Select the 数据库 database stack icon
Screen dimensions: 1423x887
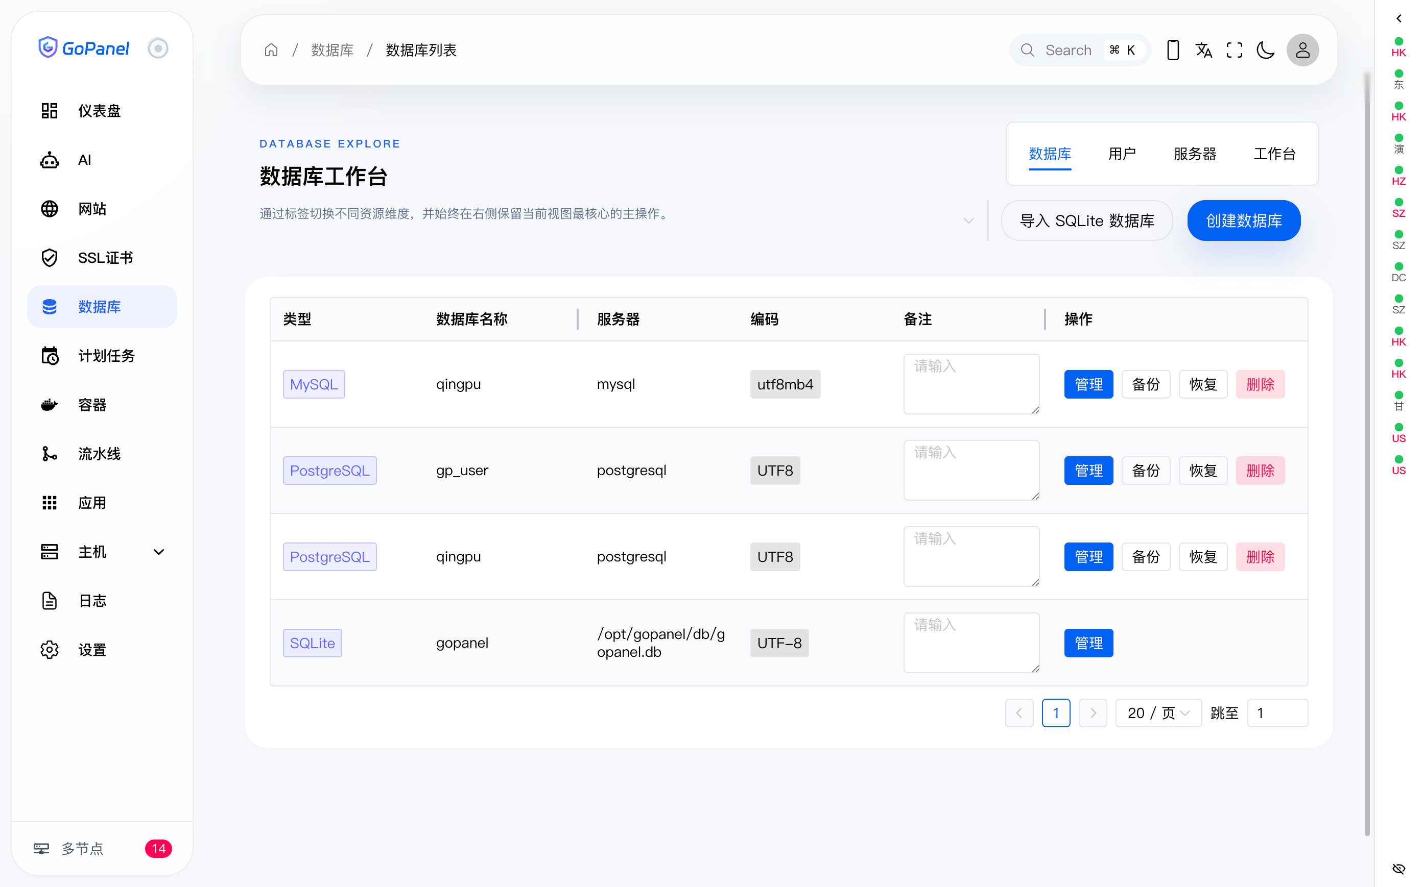click(x=50, y=307)
